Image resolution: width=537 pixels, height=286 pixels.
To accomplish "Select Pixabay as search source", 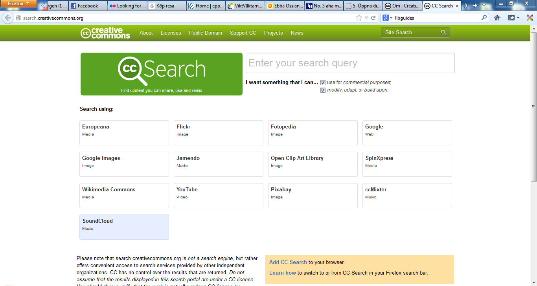I will point(313,196).
